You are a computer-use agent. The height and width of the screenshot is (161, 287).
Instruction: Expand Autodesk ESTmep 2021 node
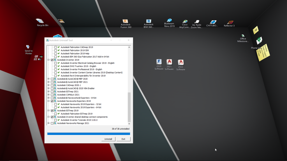[x=48, y=91]
